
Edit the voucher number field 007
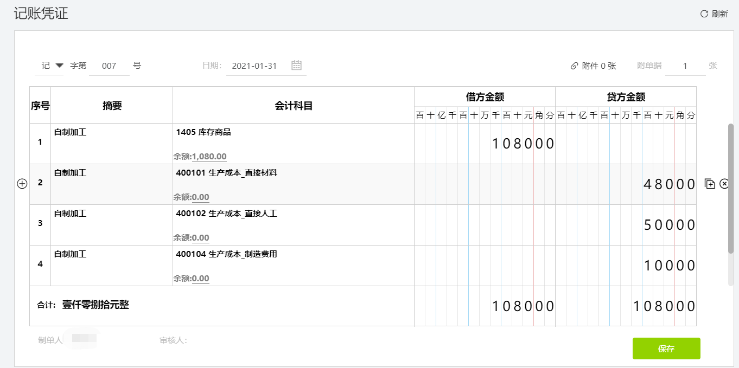109,66
